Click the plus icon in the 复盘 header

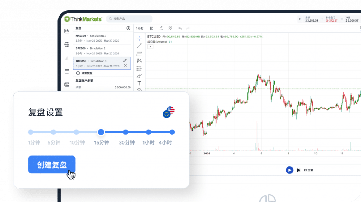pos(128,28)
